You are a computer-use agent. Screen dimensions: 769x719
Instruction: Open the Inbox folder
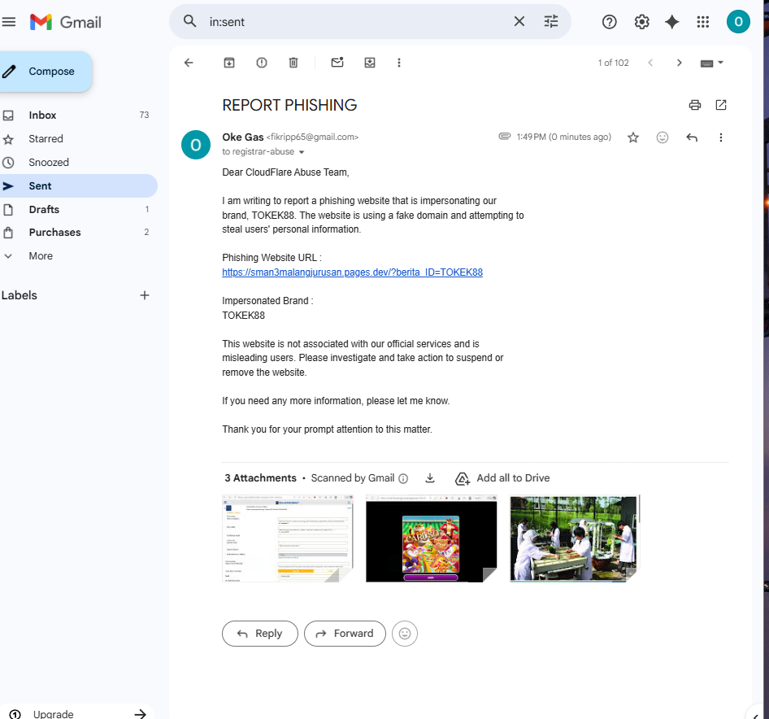[x=79, y=115]
